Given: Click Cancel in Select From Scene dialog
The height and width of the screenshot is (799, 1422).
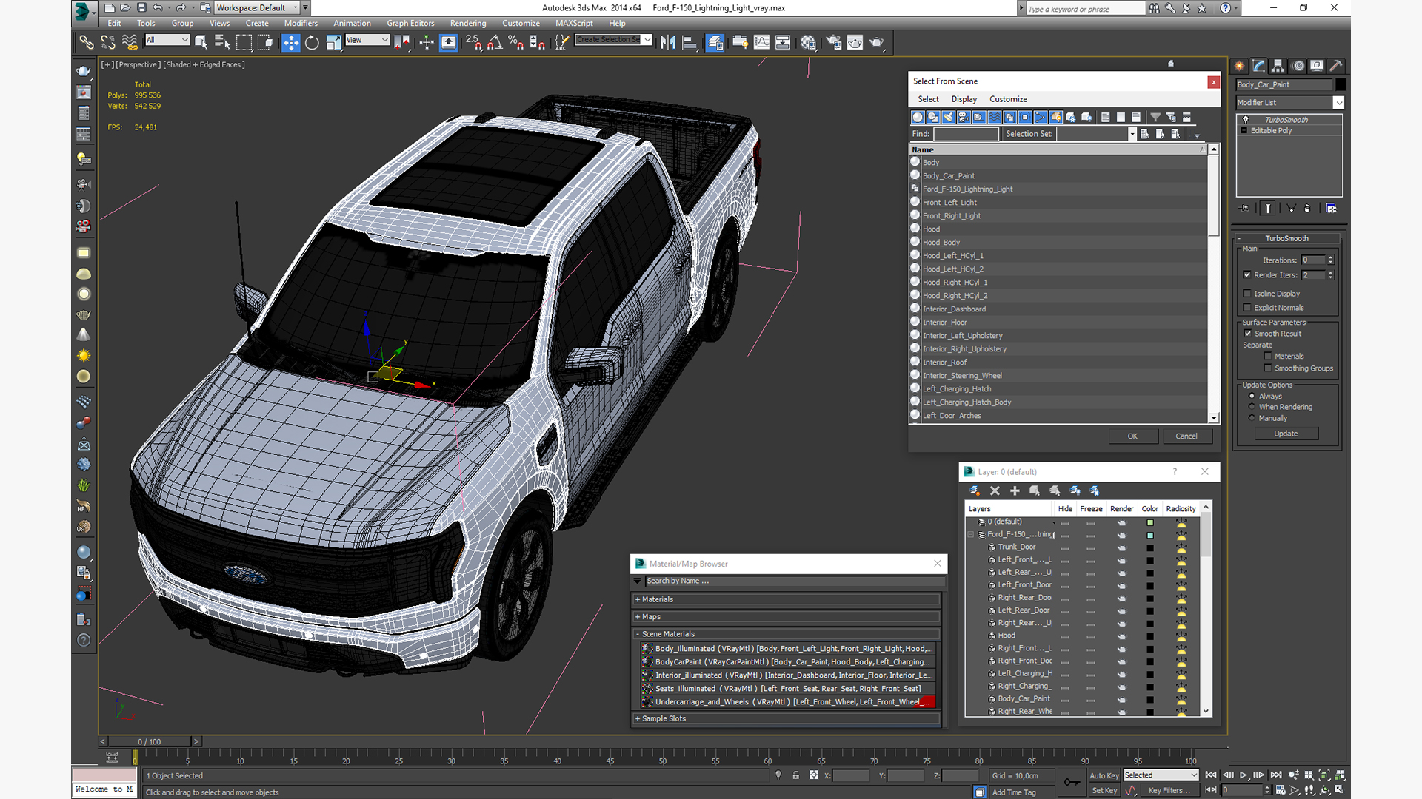Looking at the screenshot, I should coord(1186,436).
